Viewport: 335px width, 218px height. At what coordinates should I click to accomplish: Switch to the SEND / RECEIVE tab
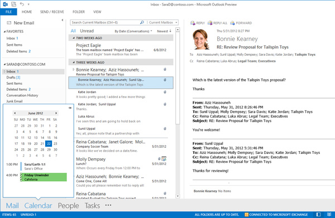(x=52, y=12)
